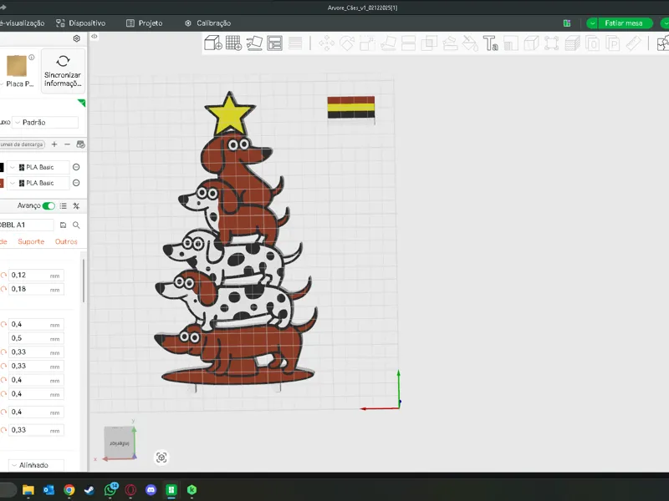The image size is (669, 501).
Task: Click the split to objects icon marked O
Action: pos(593,43)
